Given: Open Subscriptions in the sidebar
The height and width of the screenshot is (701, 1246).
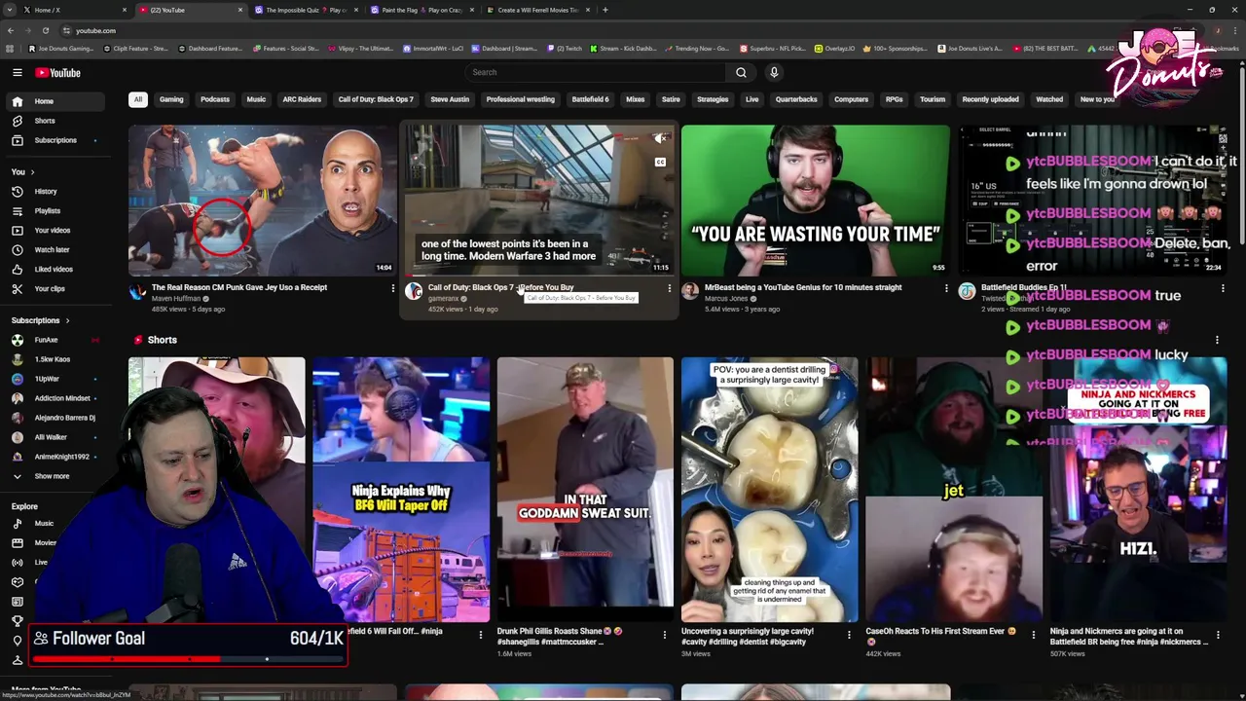Looking at the screenshot, I should tap(55, 140).
